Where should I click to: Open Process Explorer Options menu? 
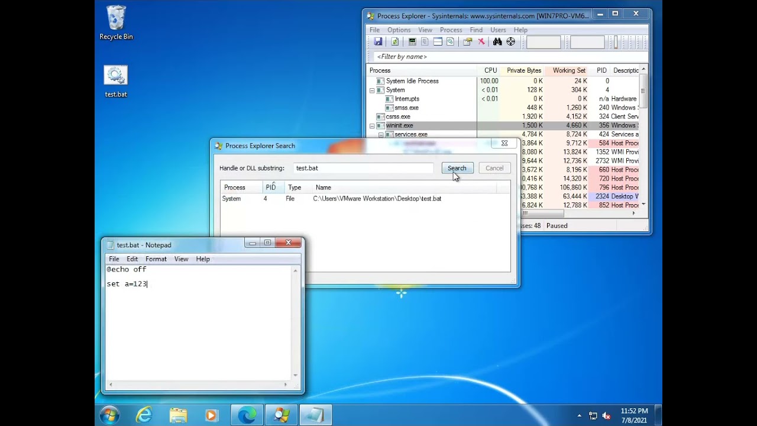[399, 30]
